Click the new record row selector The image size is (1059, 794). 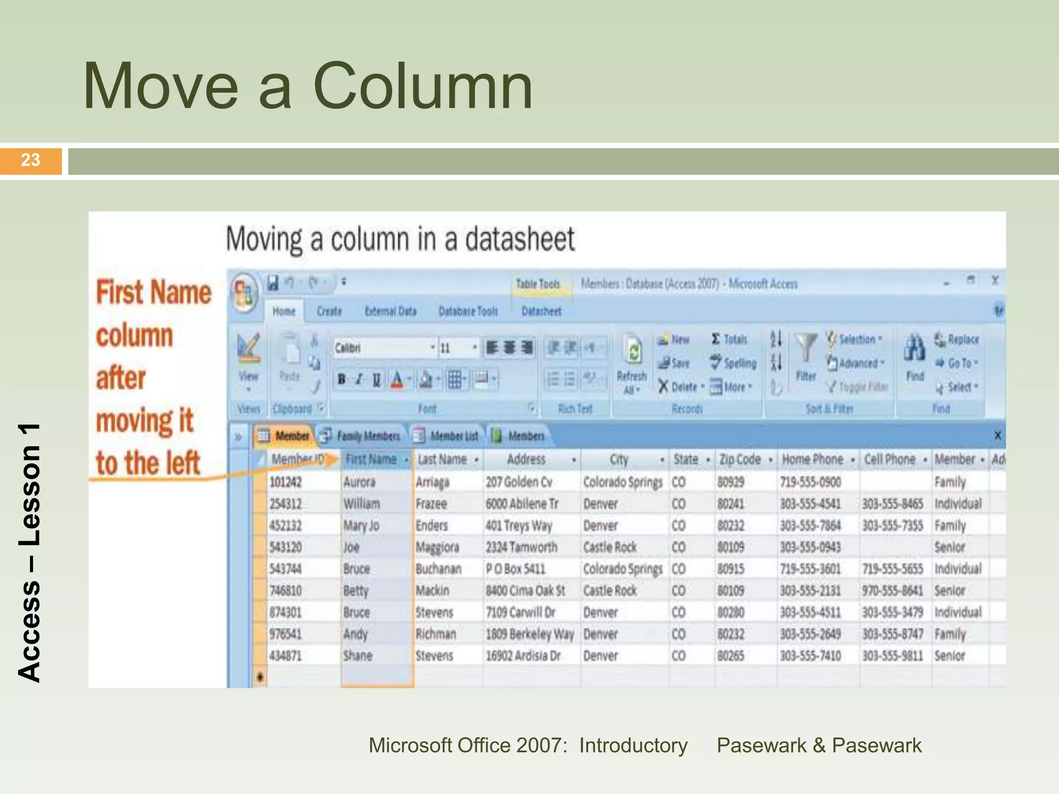point(260,676)
